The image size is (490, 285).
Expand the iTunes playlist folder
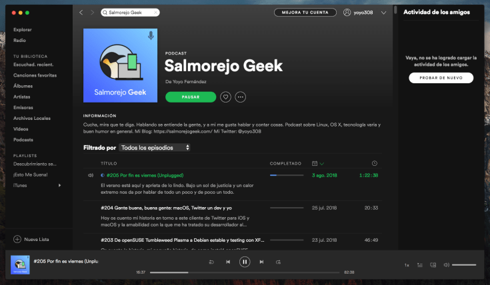(x=59, y=185)
